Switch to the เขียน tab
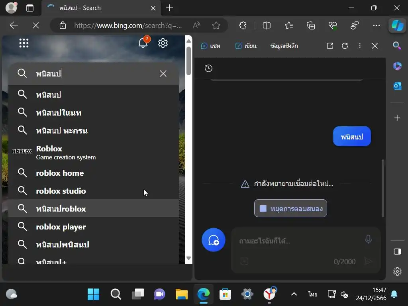Image resolution: width=408 pixels, height=306 pixels. (246, 46)
